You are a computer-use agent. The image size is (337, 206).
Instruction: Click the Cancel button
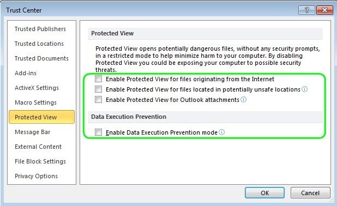[x=310, y=193]
